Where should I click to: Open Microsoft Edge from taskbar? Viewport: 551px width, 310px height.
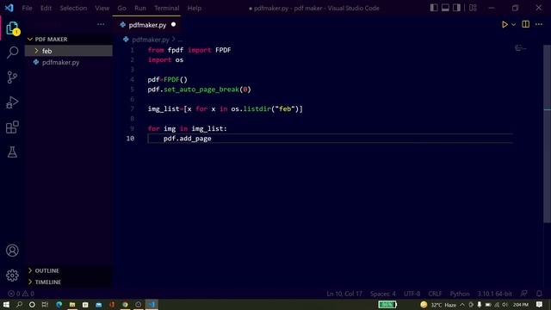(x=59, y=304)
